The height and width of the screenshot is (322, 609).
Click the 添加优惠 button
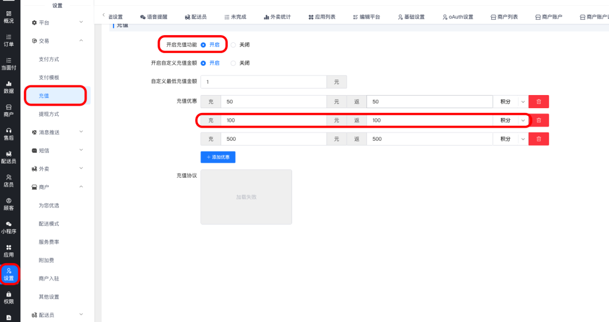[218, 157]
